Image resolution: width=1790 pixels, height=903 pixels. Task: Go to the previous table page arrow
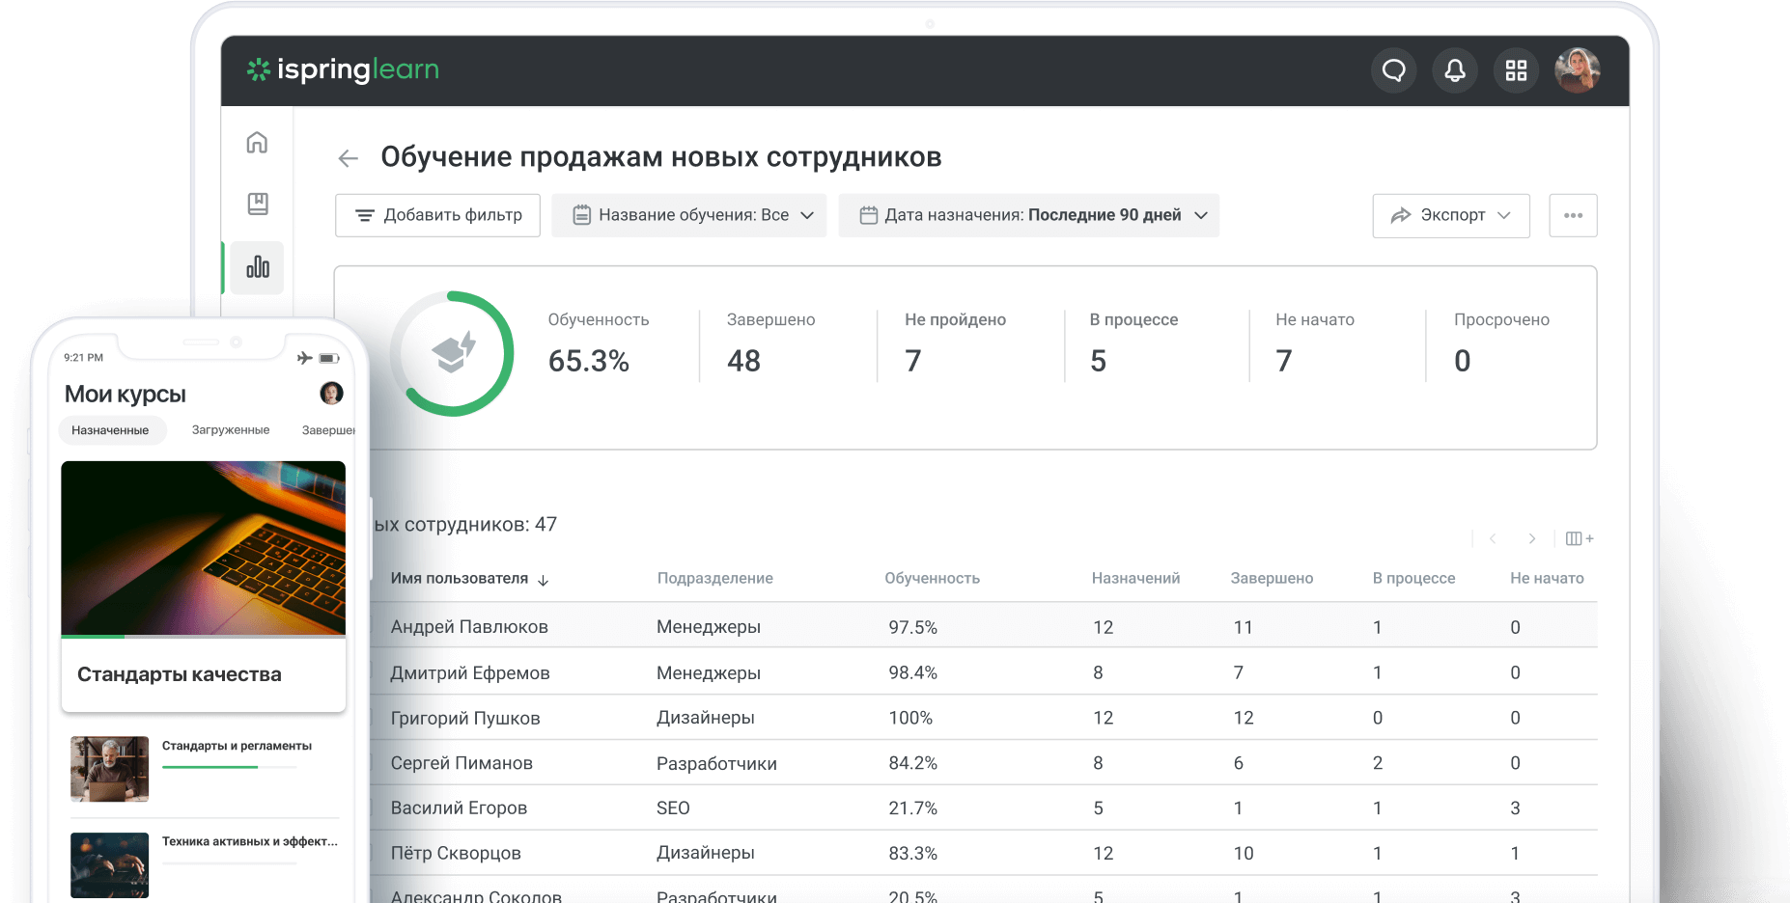1493,538
